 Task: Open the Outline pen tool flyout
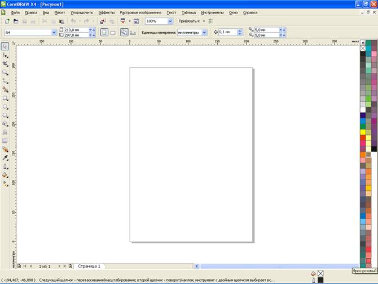click(x=5, y=167)
